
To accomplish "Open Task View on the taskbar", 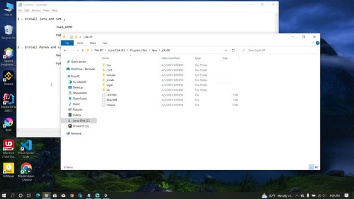I will click(29, 195).
